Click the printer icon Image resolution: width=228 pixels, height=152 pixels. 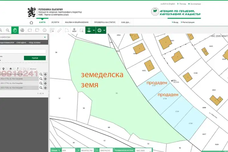[99, 30]
